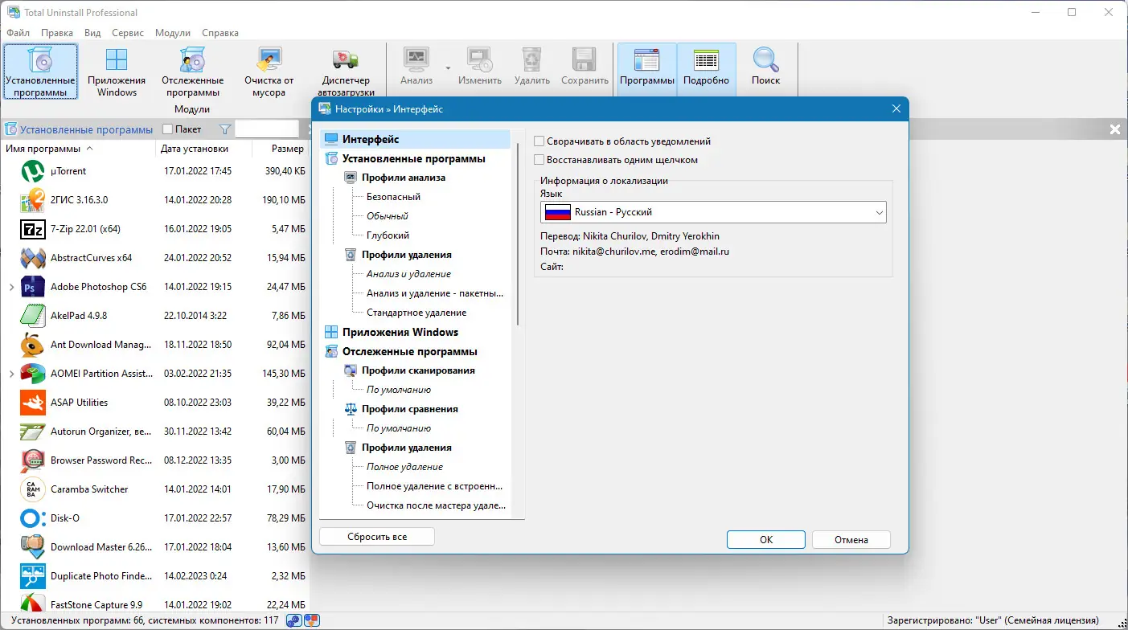Image resolution: width=1128 pixels, height=630 pixels.
Task: Select Полное удаление profile
Action: click(x=404, y=467)
